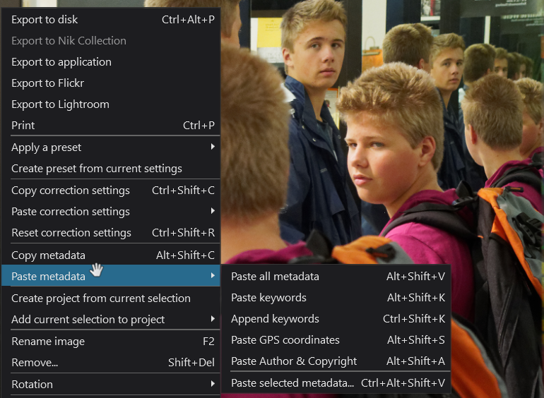Select Export to application

pos(111,62)
